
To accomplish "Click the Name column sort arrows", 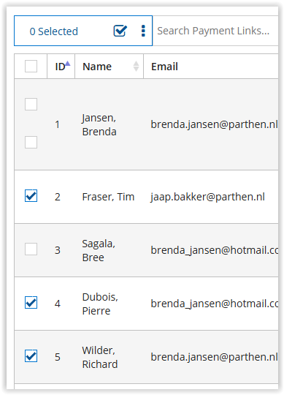I will (x=136, y=67).
